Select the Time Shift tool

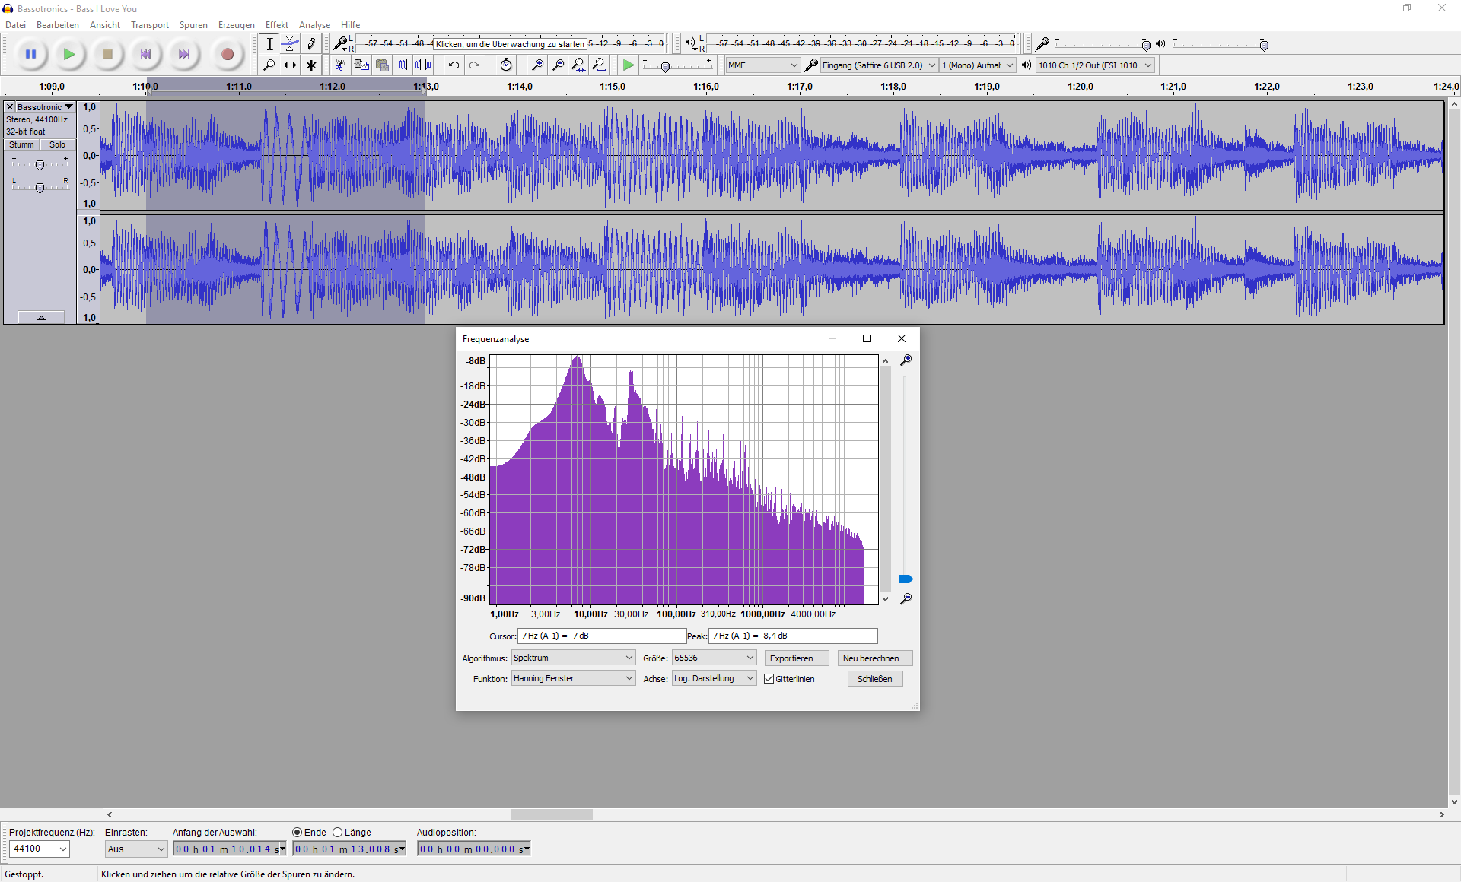pos(290,65)
